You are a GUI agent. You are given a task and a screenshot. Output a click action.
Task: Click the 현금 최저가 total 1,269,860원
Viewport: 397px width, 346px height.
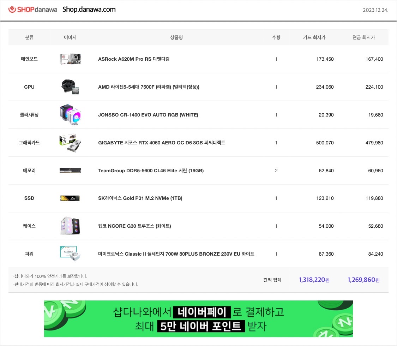363,280
